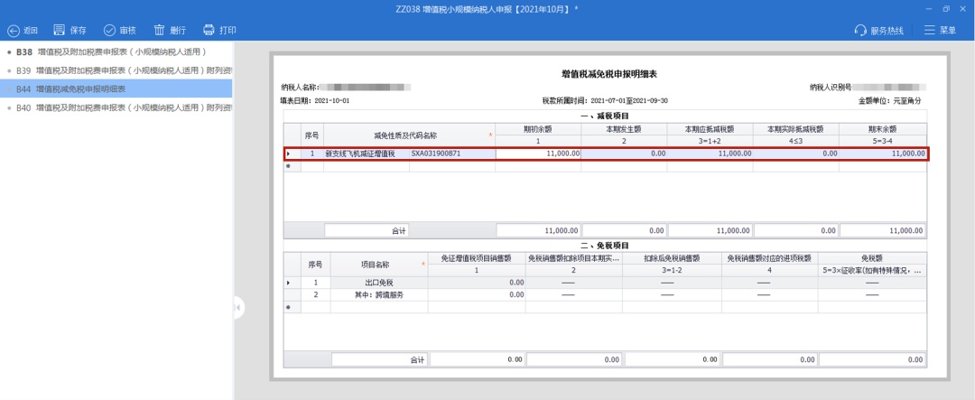Click the 打印 printer icon
The width and height of the screenshot is (975, 400).
pyautogui.click(x=209, y=30)
